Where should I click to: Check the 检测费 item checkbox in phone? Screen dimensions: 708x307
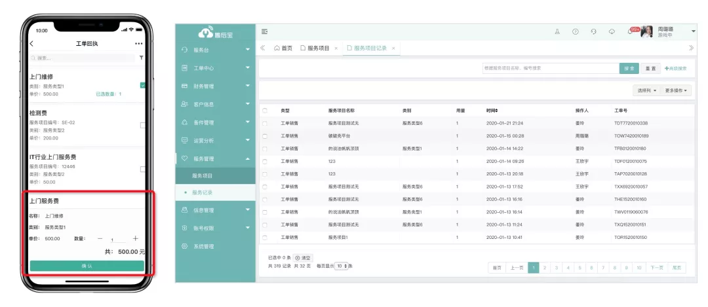coord(143,125)
